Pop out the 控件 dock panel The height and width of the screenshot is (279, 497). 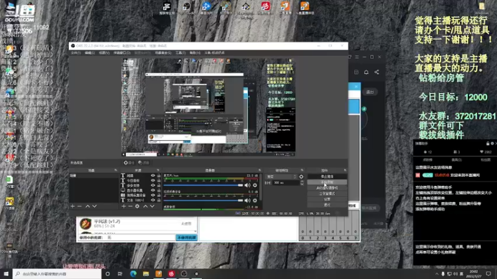pyautogui.click(x=345, y=170)
